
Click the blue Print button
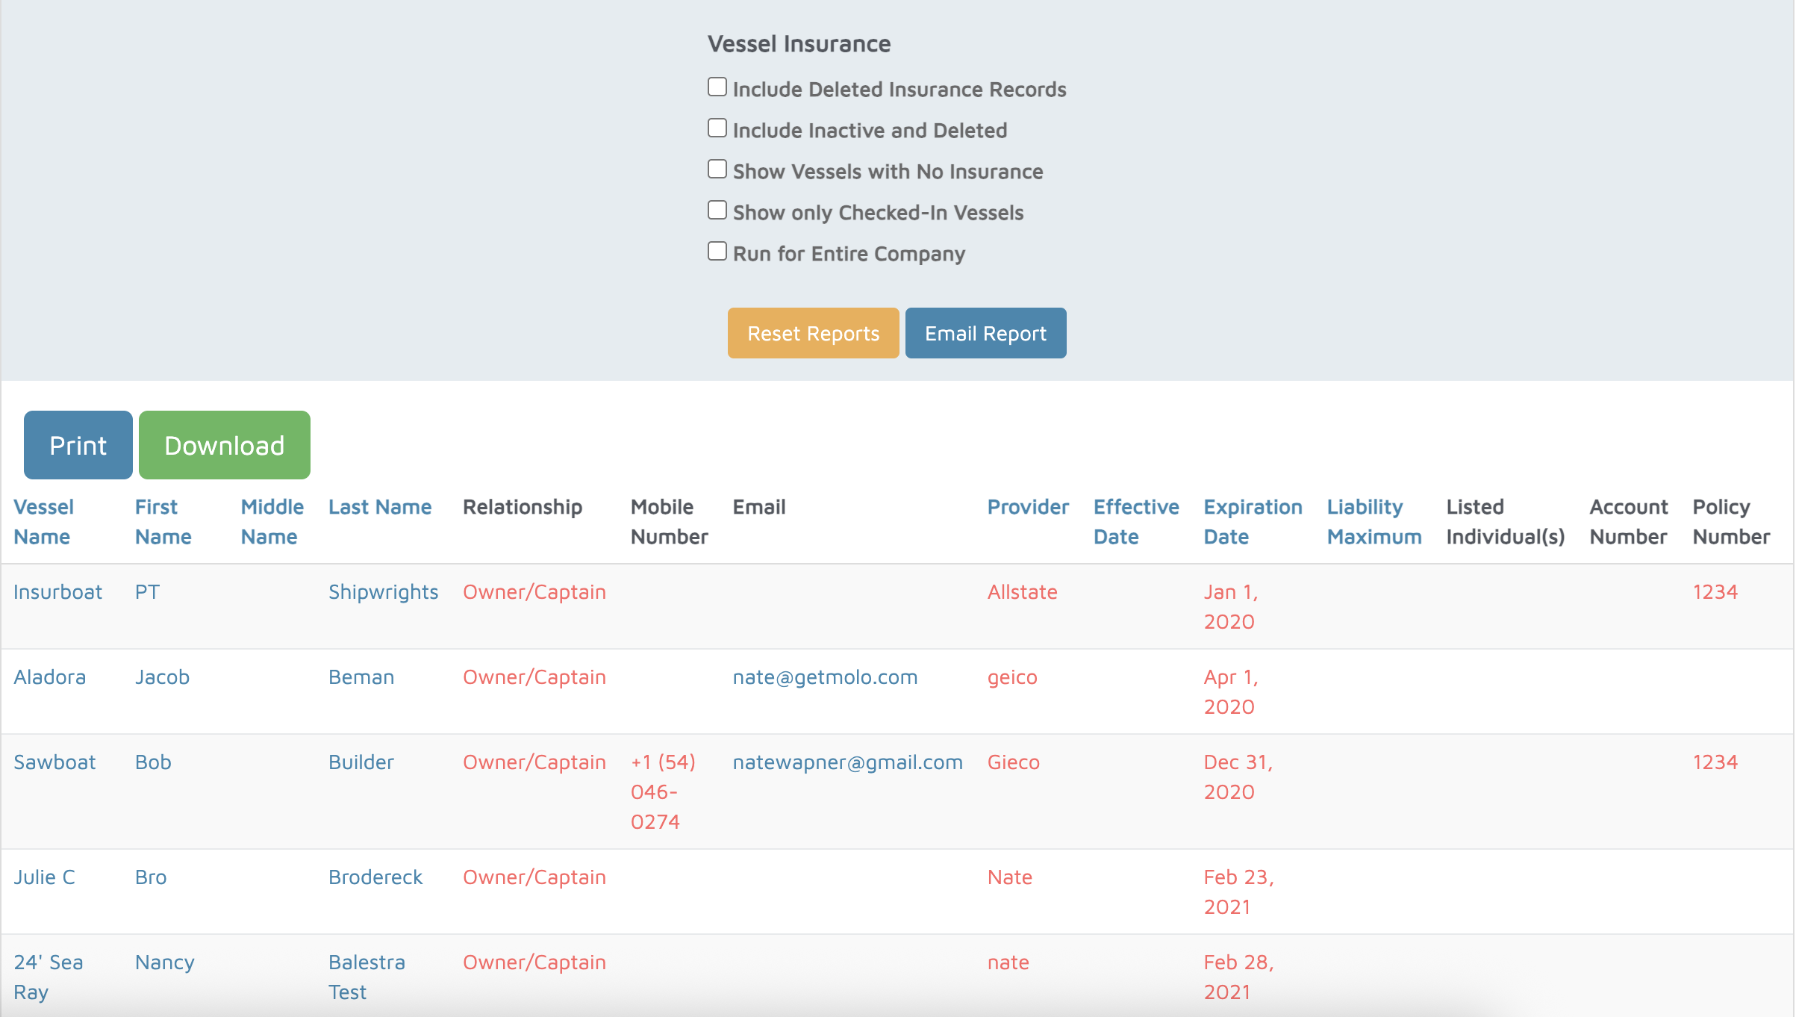(78, 445)
